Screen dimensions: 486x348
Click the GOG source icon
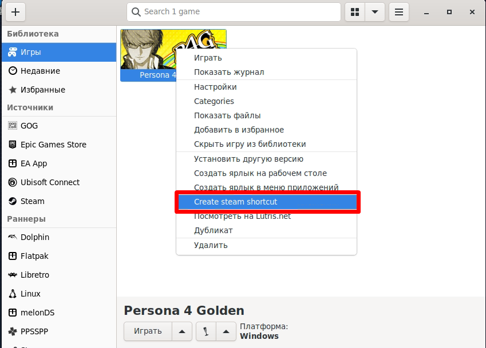pos(13,126)
